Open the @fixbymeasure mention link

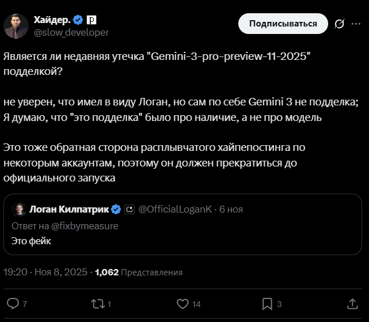point(86,226)
